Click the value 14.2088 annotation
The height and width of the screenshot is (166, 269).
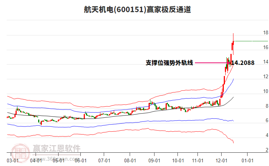click(243, 63)
